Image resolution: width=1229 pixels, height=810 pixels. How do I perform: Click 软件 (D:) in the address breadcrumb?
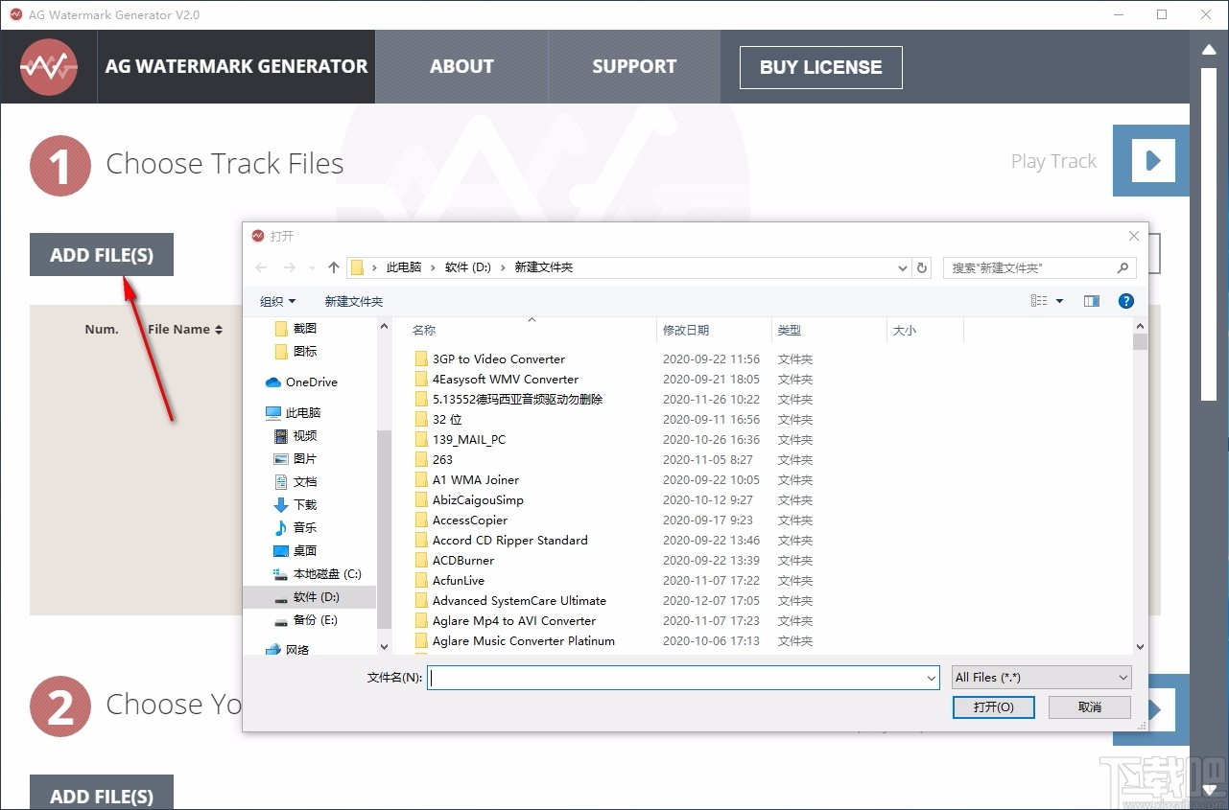coord(468,267)
